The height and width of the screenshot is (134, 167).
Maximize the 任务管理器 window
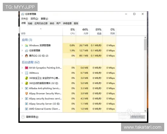[134, 14]
